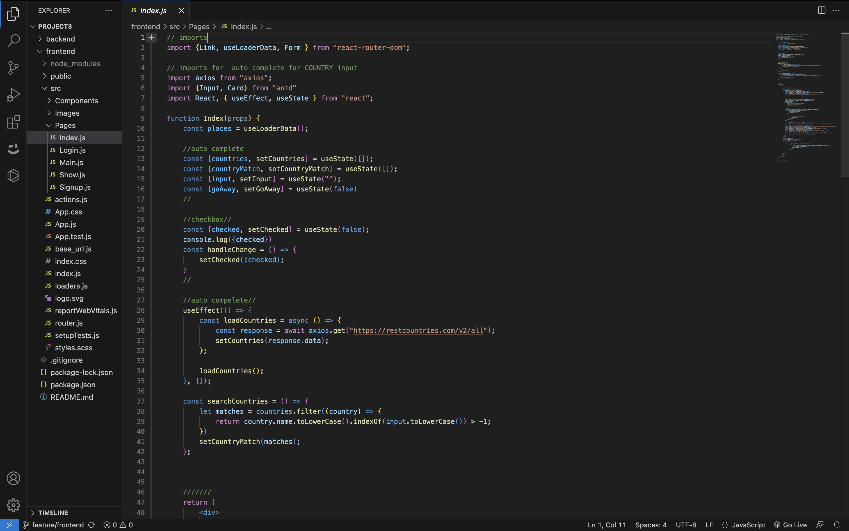This screenshot has height=531, width=849.
Task: Collapse the Pages folder
Action: click(x=65, y=125)
